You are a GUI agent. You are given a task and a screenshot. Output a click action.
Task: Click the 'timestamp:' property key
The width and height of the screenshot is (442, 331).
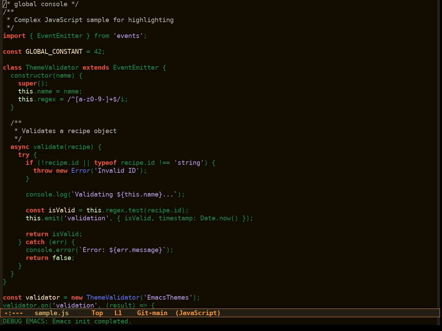(x=177, y=218)
